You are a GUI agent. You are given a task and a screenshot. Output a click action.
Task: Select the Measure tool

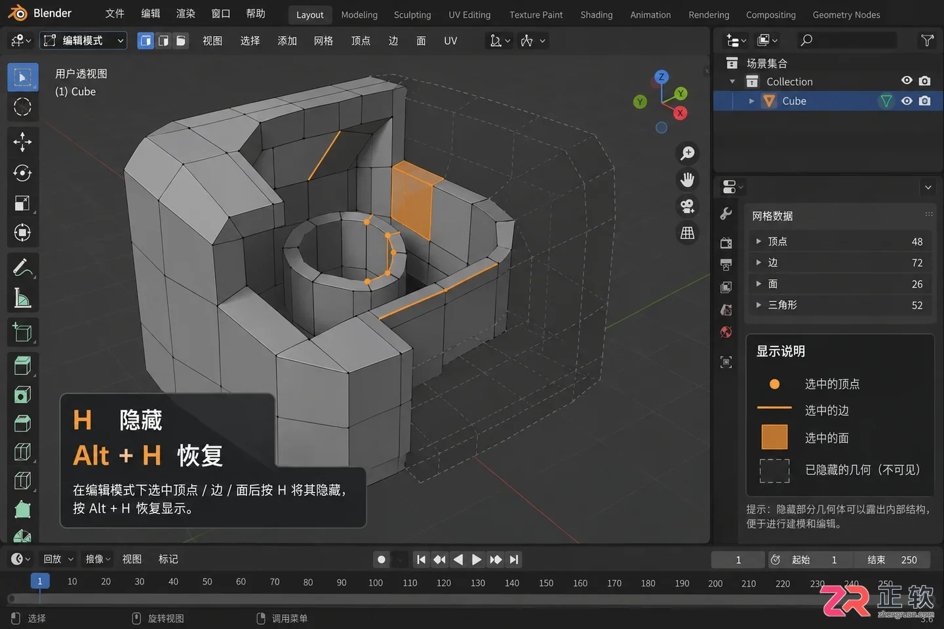pyautogui.click(x=22, y=298)
